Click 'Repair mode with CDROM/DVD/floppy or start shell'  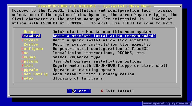coord(110,66)
